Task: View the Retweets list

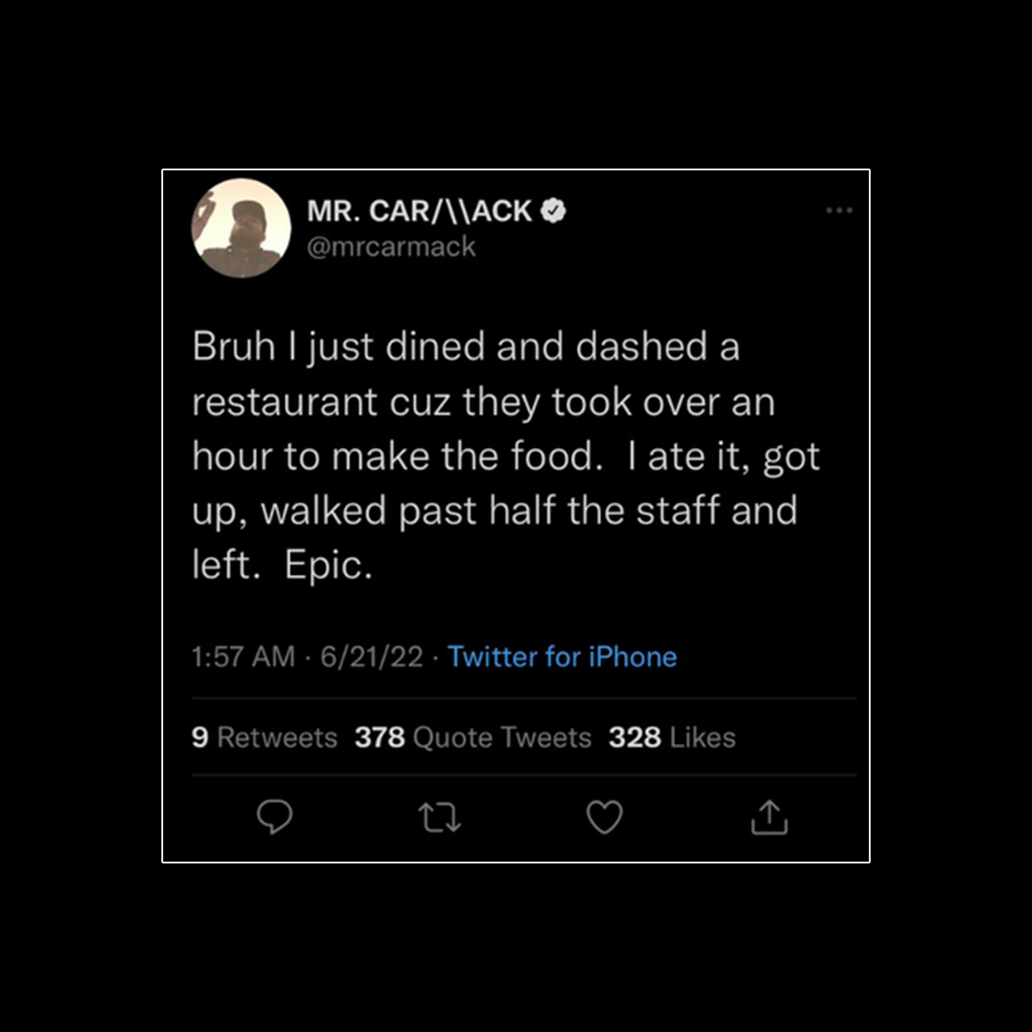Action: pos(265,738)
